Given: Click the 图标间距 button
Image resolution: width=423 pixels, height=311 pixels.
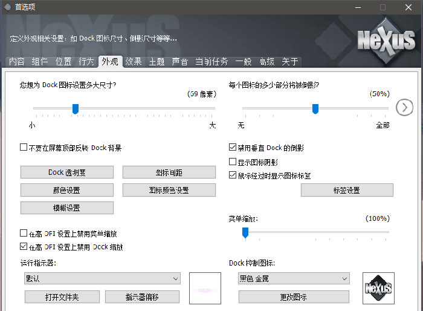Looking at the screenshot, I should tap(169, 172).
